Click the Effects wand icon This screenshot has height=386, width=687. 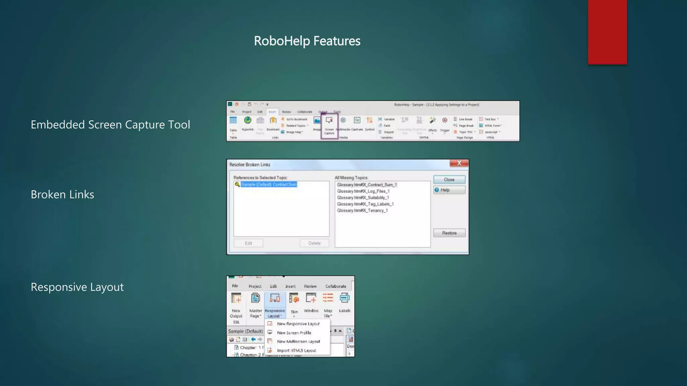433,120
